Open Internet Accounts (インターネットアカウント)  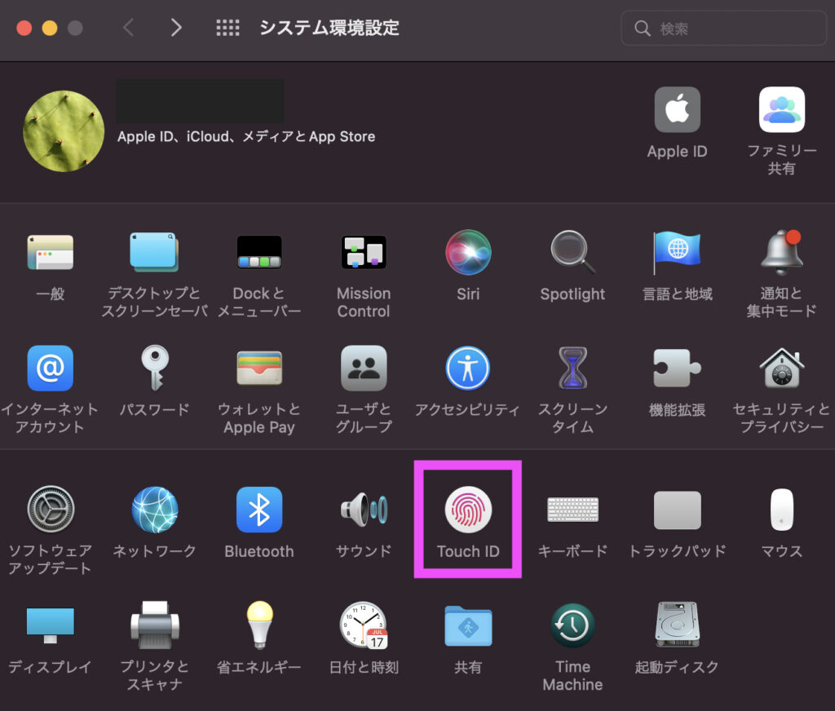click(50, 368)
